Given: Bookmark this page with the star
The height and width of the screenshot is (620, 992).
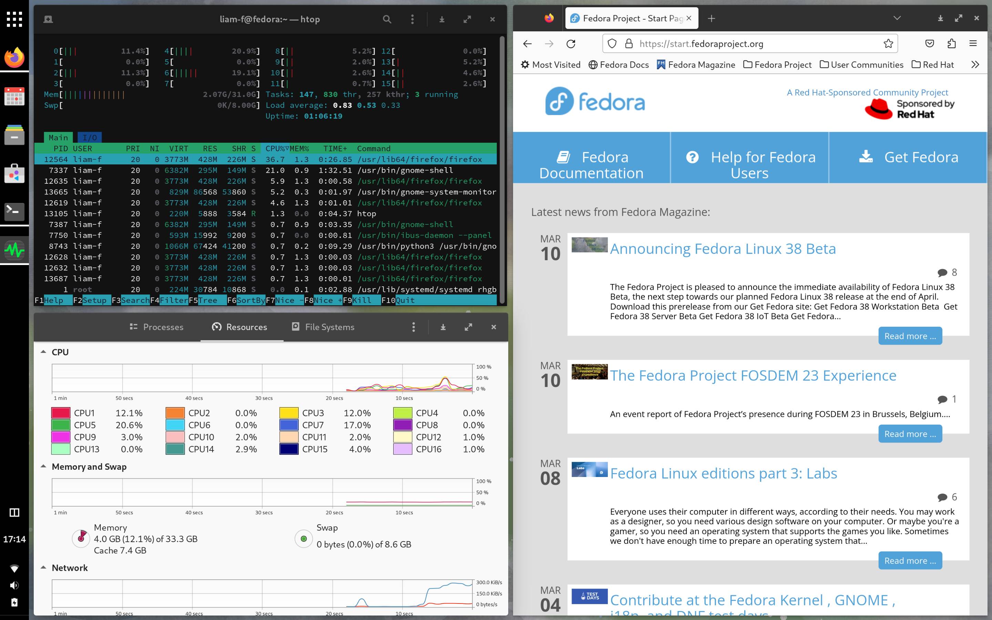Looking at the screenshot, I should tap(888, 44).
